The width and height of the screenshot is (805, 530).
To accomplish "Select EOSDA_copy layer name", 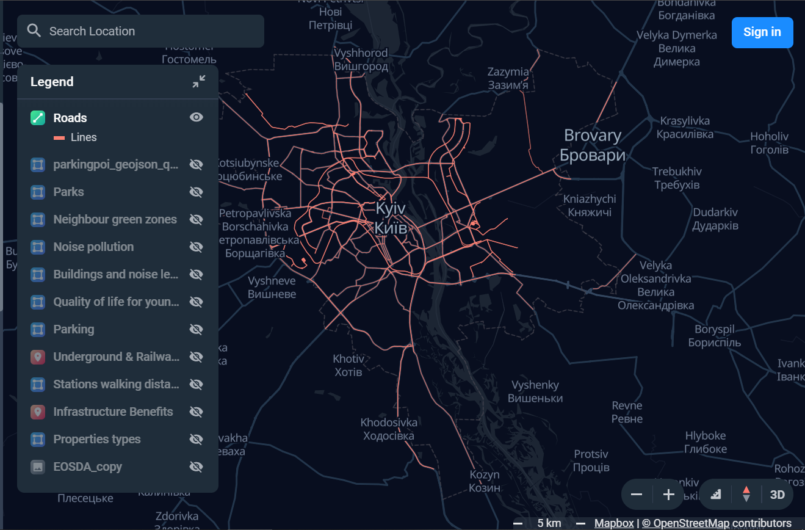I will point(87,466).
